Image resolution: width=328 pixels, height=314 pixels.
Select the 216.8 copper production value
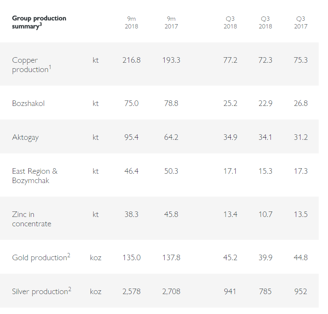click(x=131, y=60)
